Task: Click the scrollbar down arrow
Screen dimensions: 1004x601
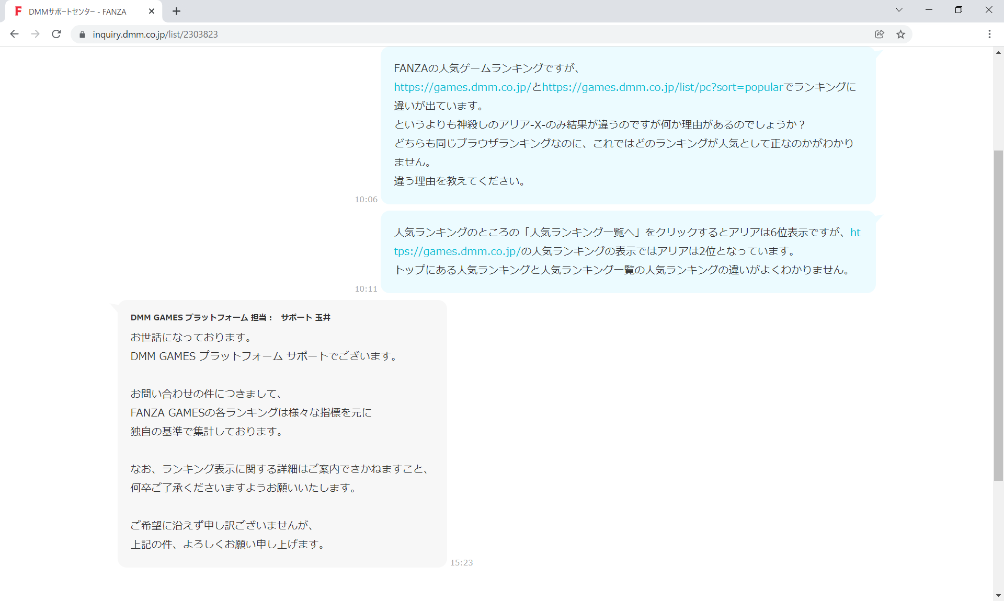Action: 998,595
